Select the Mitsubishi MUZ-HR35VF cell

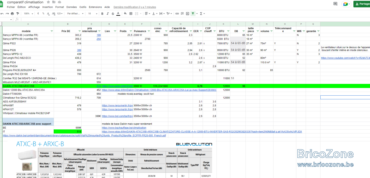(x=28, y=82)
